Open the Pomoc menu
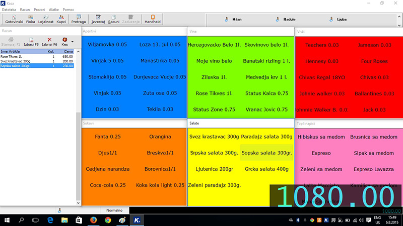This screenshot has width=403, height=226. coord(68,10)
